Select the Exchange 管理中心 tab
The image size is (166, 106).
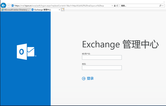pyautogui.click(x=46, y=10)
